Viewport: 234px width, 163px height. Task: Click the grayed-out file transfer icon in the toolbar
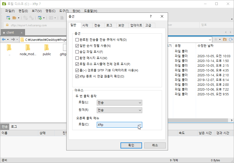pyautogui.click(x=62, y=18)
